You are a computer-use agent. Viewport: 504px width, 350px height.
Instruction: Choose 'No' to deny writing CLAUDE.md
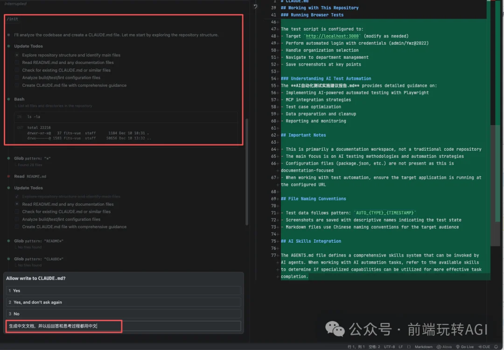[x=124, y=314]
